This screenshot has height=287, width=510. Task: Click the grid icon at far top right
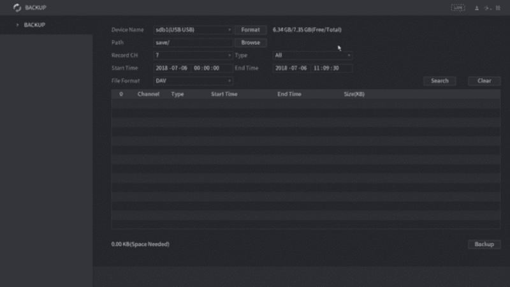[x=498, y=8]
